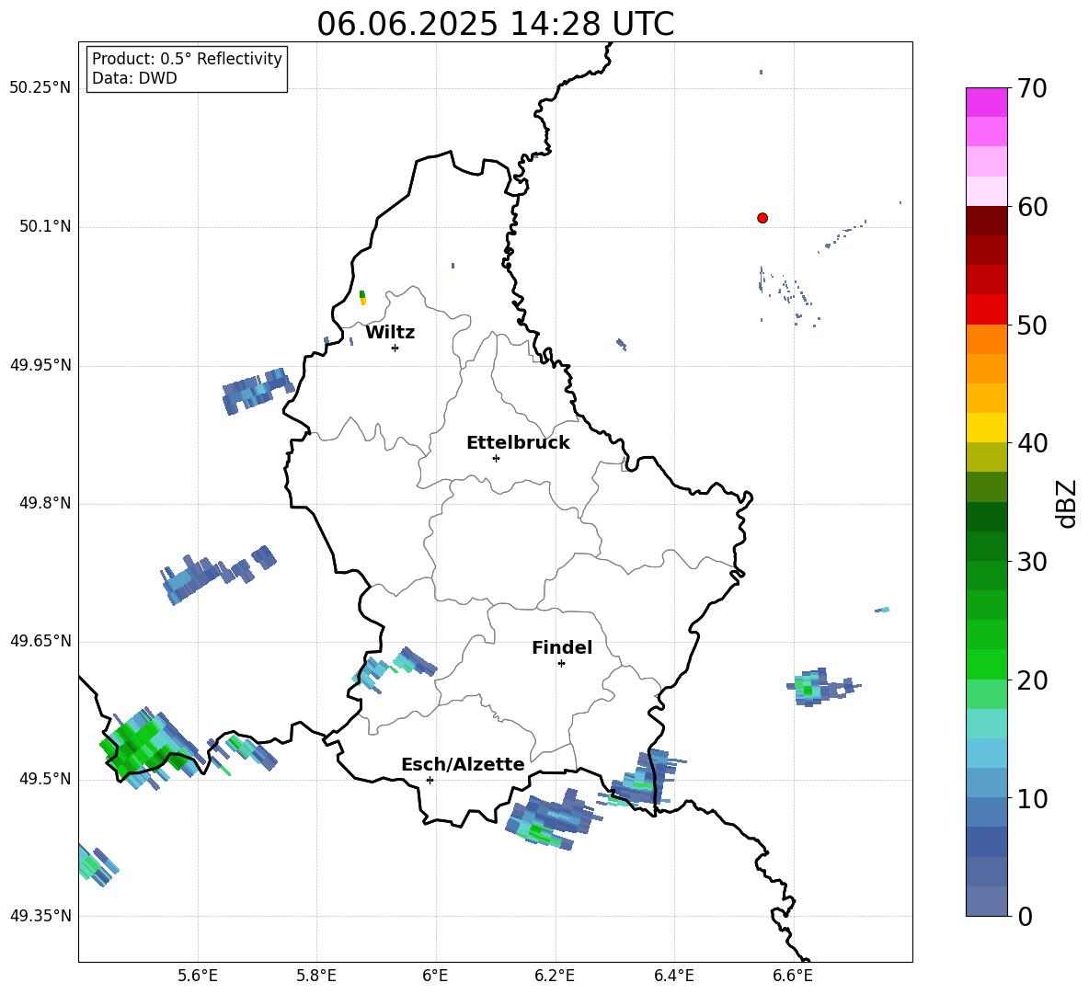The width and height of the screenshot is (1089, 994).
Task: Click the Esch/Alzette station cross marker
Action: 430,780
